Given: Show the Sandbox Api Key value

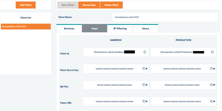Looking at the screenshot, I should pyautogui.click(x=147, y=85).
